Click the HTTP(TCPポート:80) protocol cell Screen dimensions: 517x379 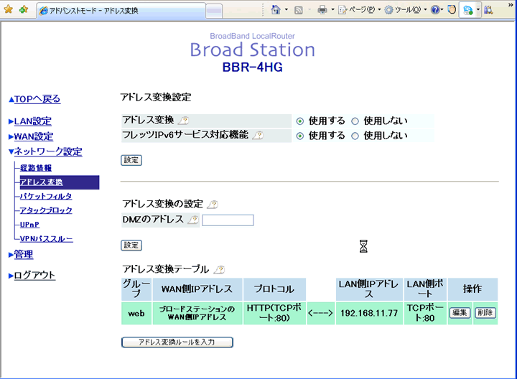click(x=274, y=313)
